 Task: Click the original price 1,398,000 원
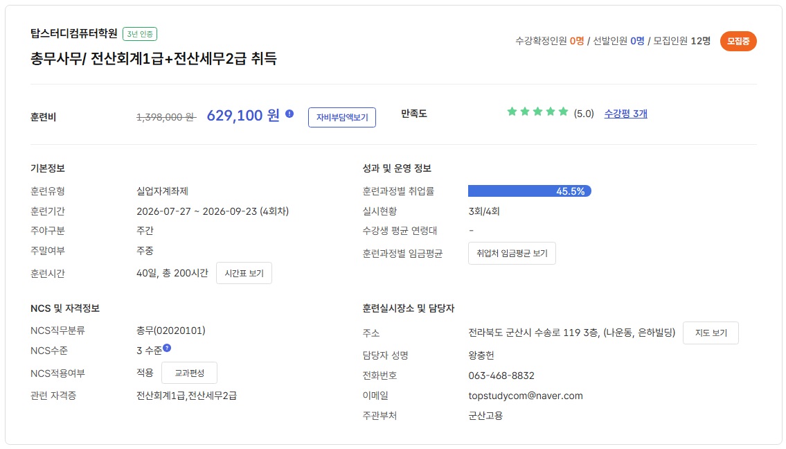[x=166, y=117]
